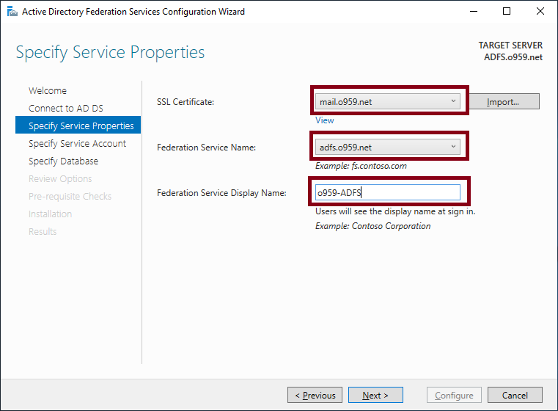The width and height of the screenshot is (558, 411).
Task: Open the SSL Certificate dropdown
Action: pos(388,101)
